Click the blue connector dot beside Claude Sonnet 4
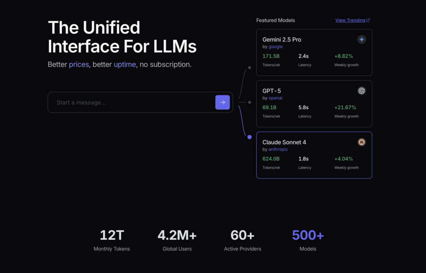This screenshot has height=273, width=426. (x=249, y=137)
